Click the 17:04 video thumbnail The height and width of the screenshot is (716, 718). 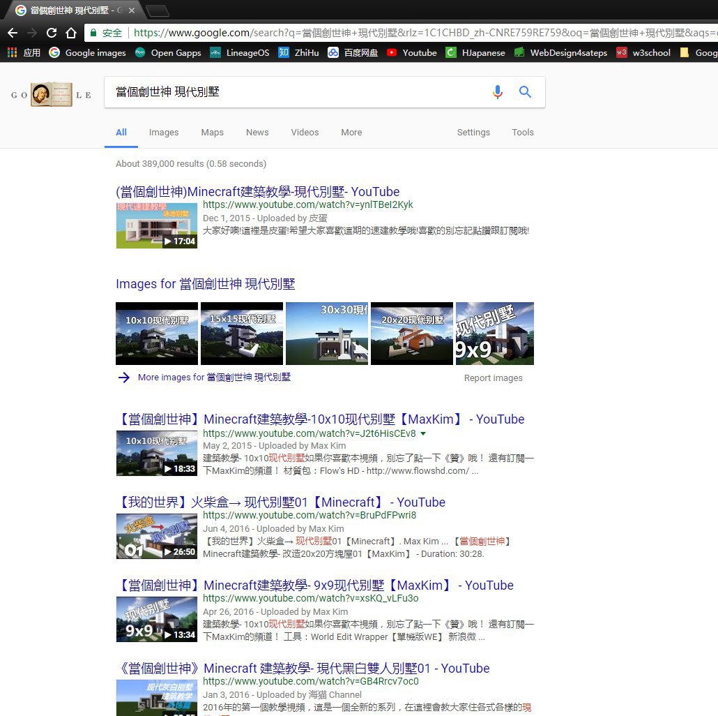coord(156,225)
